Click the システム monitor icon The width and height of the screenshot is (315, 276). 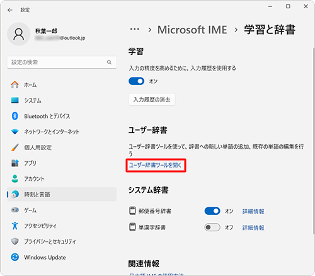(14, 100)
